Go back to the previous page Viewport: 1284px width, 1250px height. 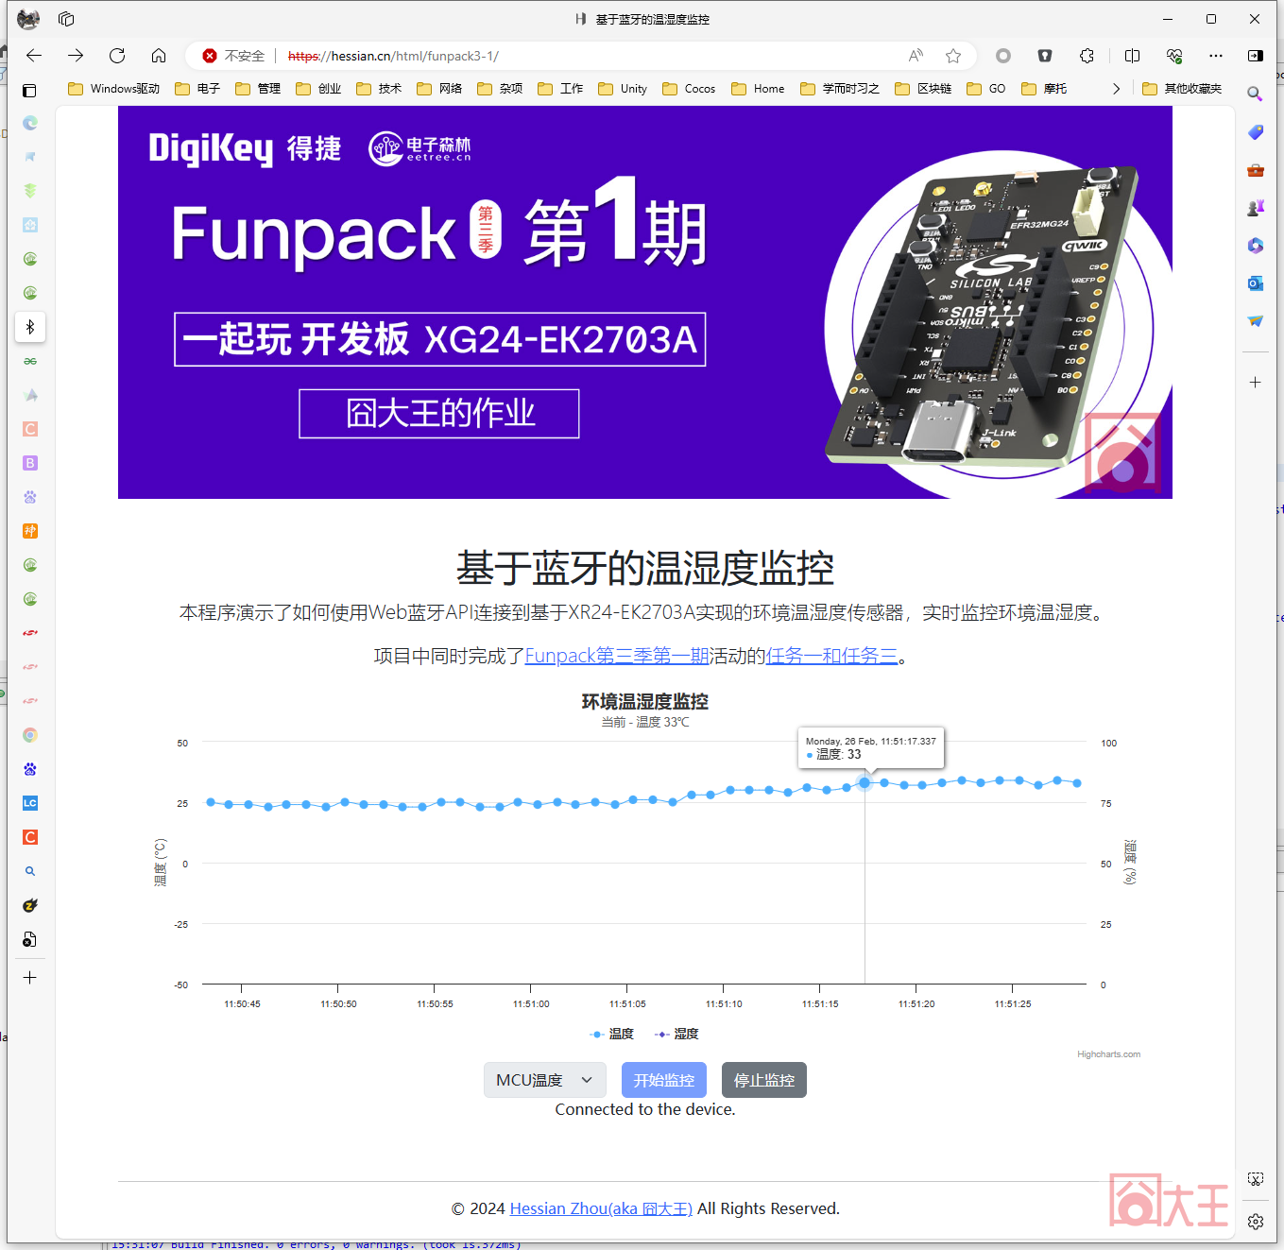(34, 56)
